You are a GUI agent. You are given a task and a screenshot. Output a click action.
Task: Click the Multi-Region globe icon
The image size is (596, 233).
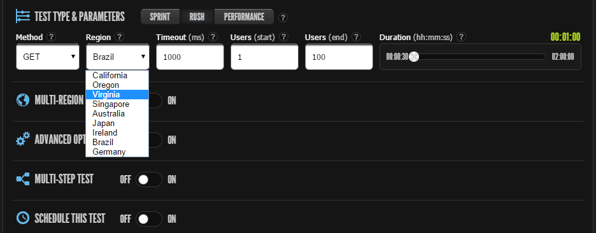tap(23, 101)
